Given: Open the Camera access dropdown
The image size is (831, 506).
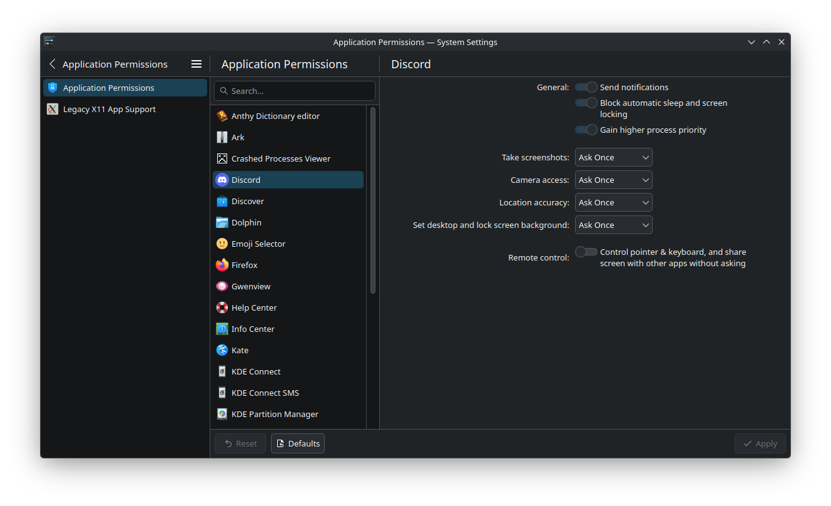Looking at the screenshot, I should (613, 180).
